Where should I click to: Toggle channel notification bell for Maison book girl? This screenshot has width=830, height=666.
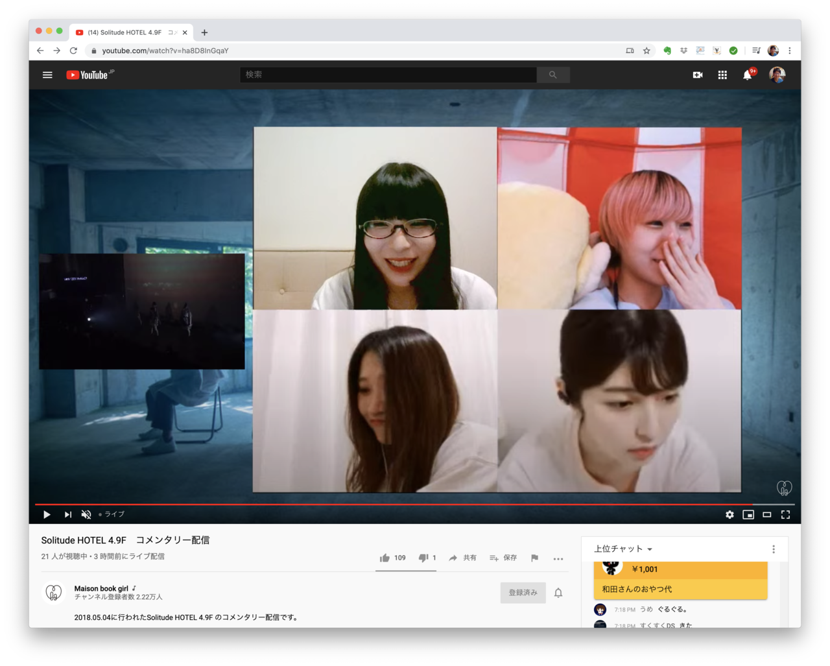[x=558, y=593]
